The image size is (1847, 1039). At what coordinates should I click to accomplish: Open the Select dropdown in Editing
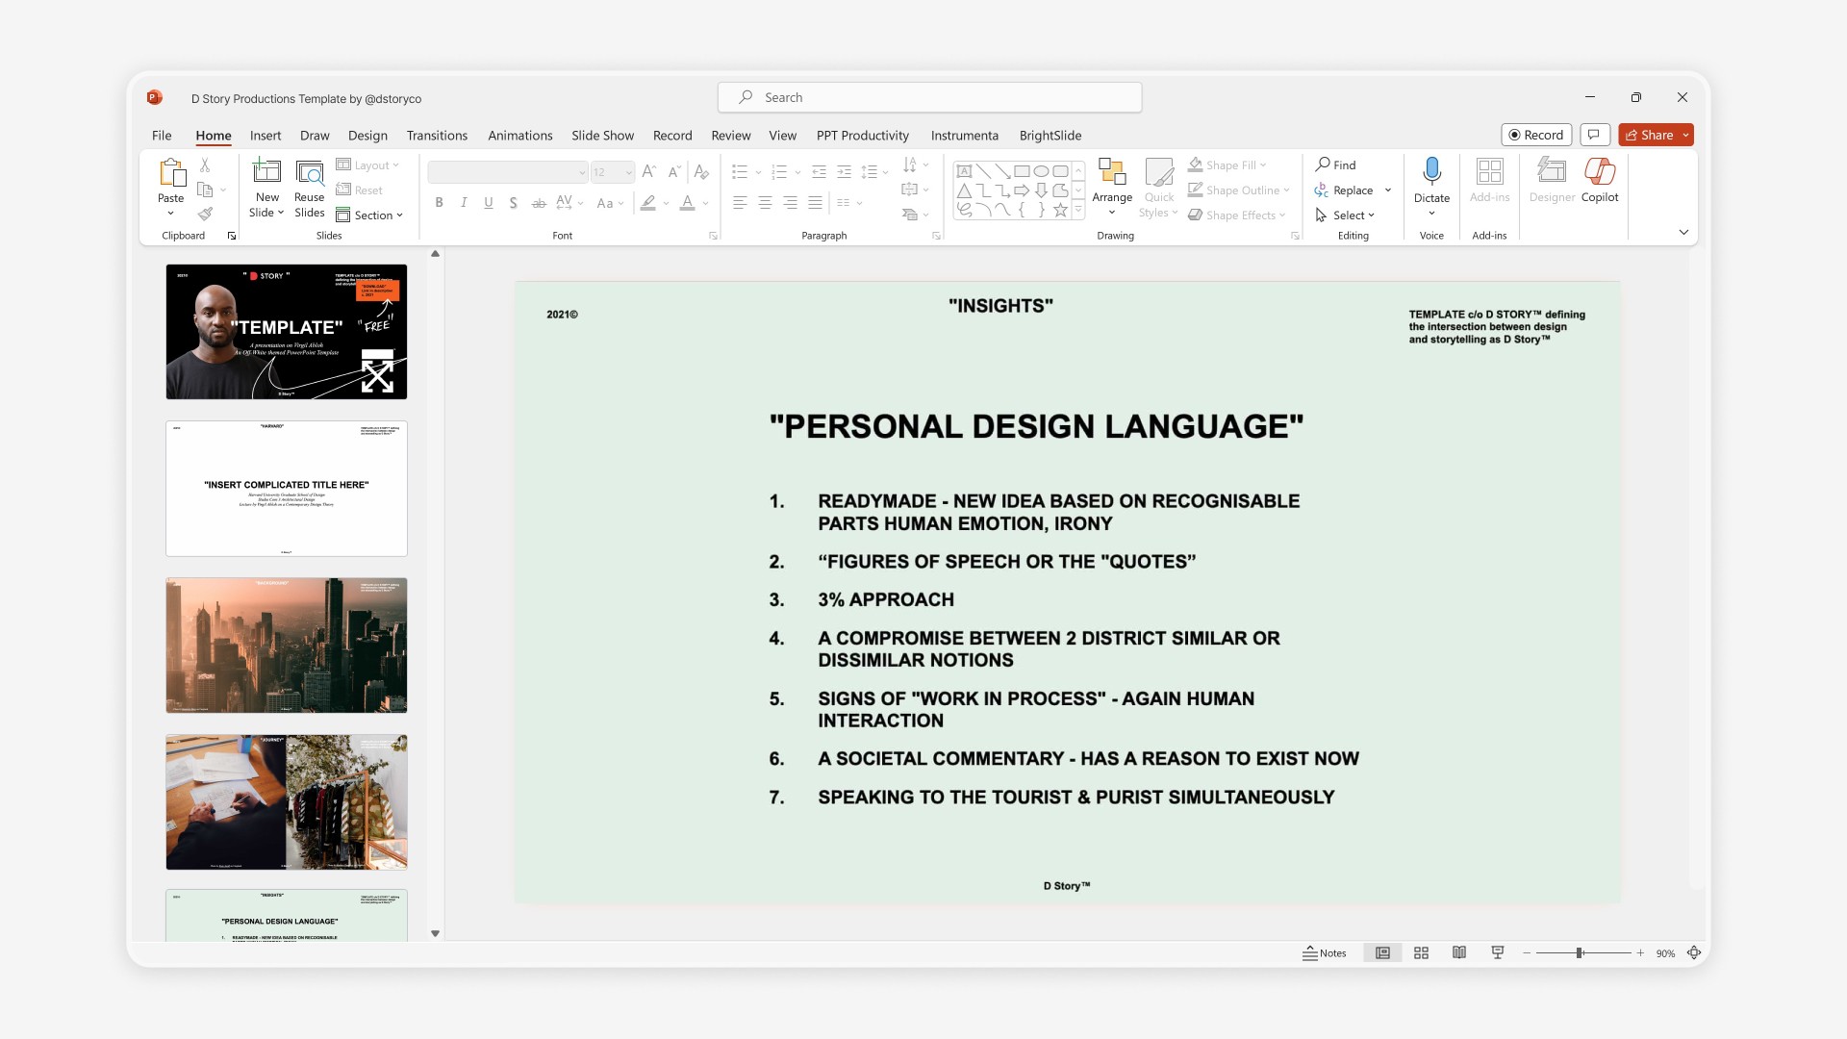pyautogui.click(x=1347, y=215)
